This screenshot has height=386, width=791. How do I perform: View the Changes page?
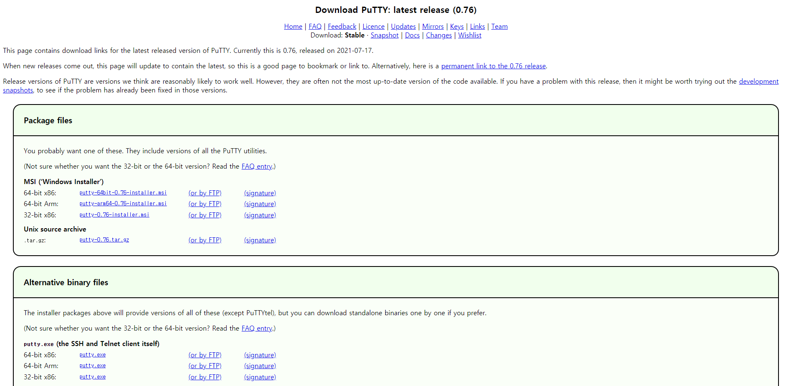click(x=439, y=35)
